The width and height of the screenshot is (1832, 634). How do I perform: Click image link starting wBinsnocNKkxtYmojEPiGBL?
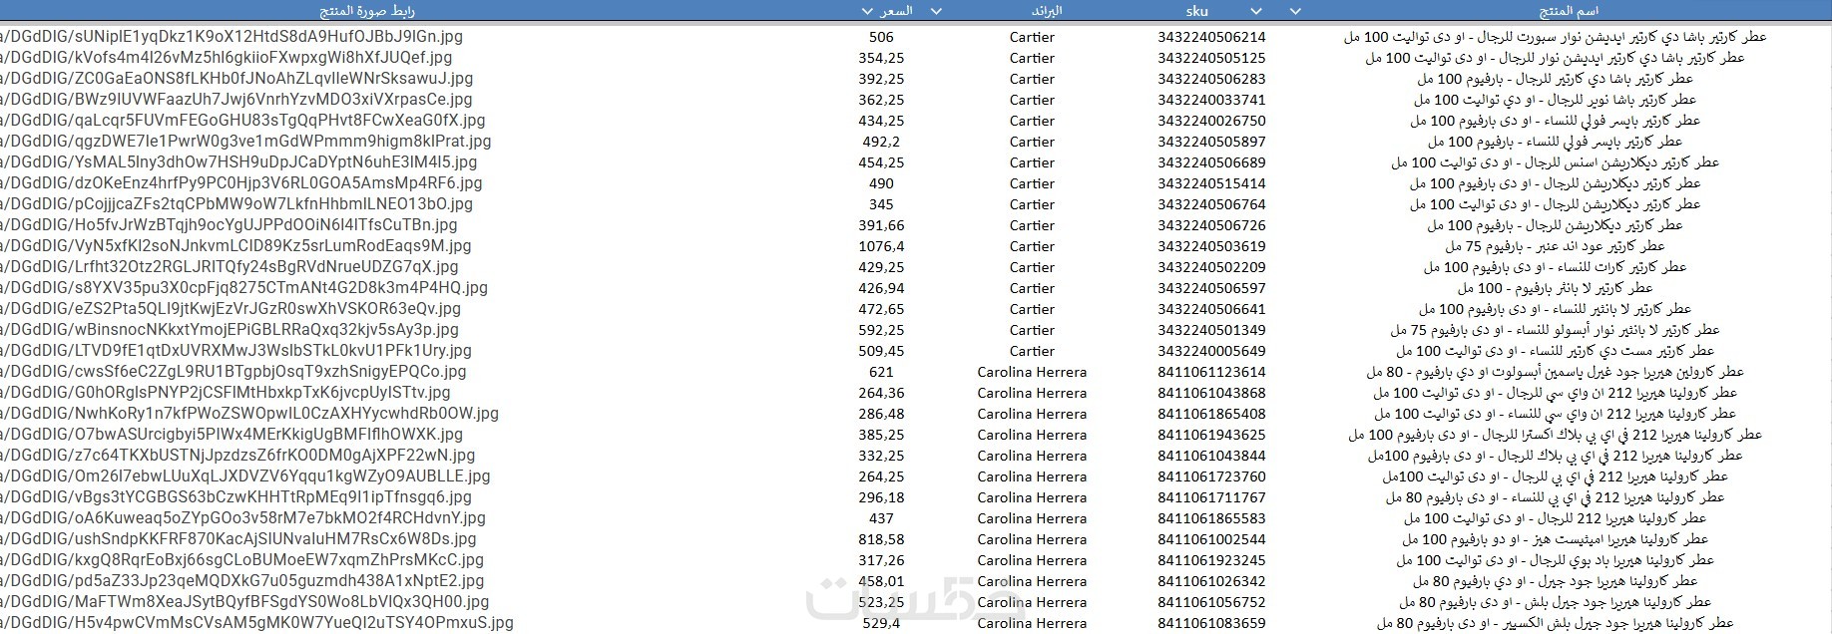pyautogui.click(x=229, y=330)
